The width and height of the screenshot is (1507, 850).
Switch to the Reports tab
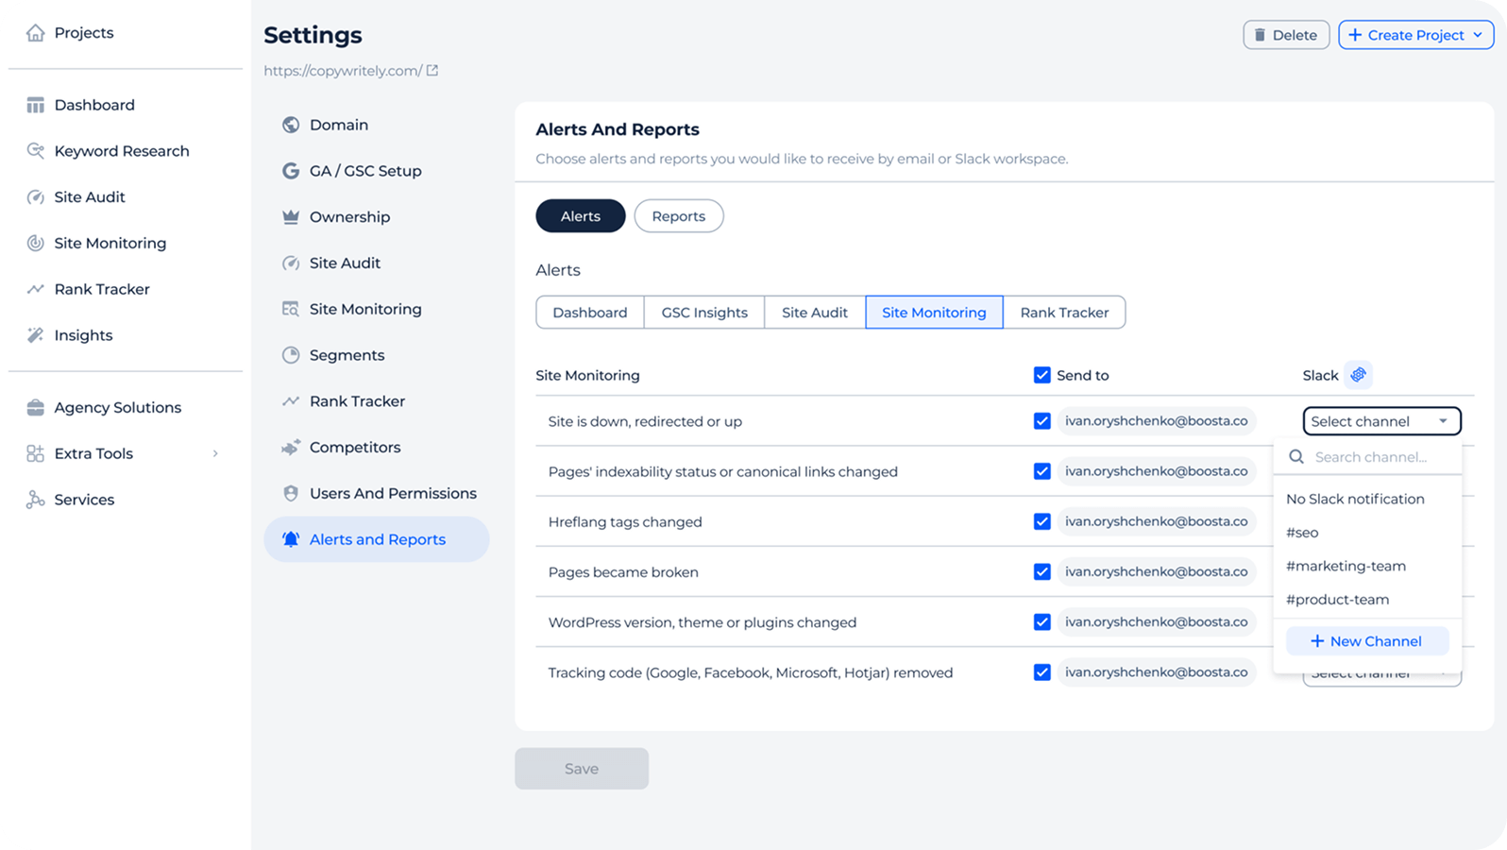pos(678,216)
